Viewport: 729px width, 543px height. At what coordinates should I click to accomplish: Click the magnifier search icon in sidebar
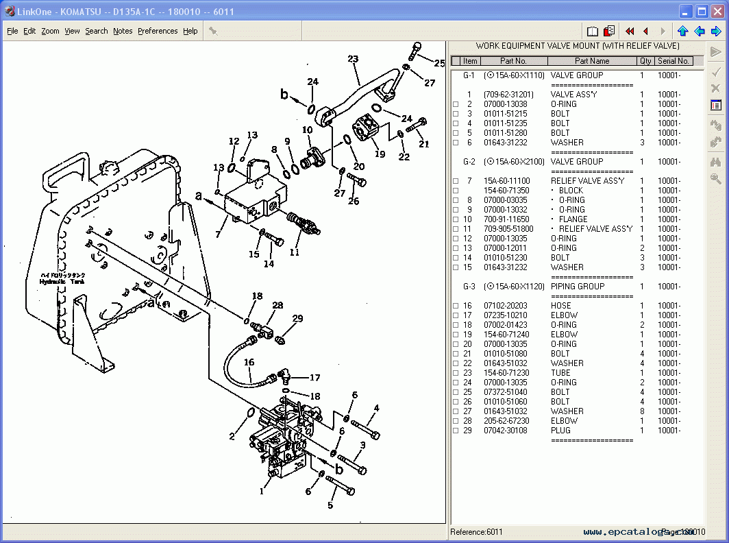tap(716, 179)
